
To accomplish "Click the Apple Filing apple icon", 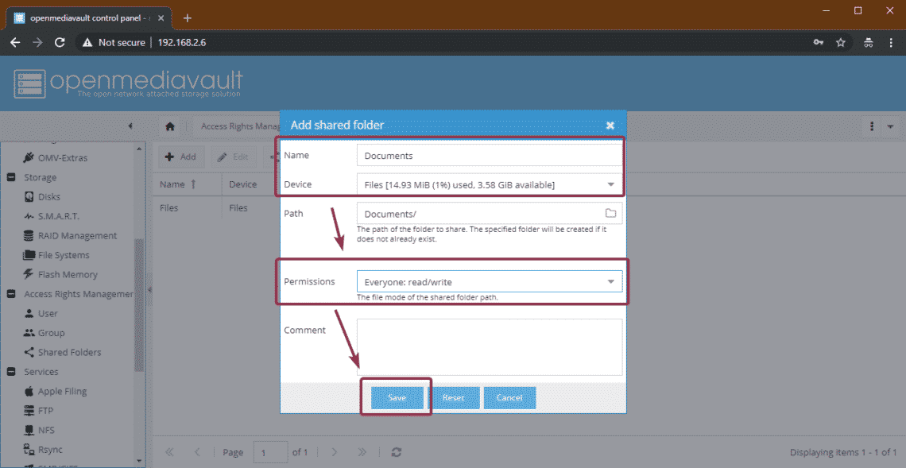I will (x=29, y=391).
